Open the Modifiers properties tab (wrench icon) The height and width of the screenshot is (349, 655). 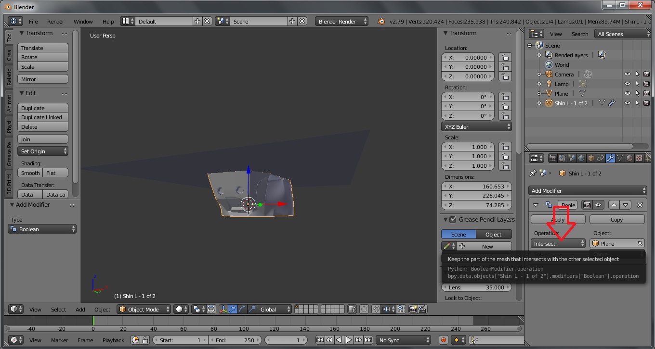click(x=610, y=158)
